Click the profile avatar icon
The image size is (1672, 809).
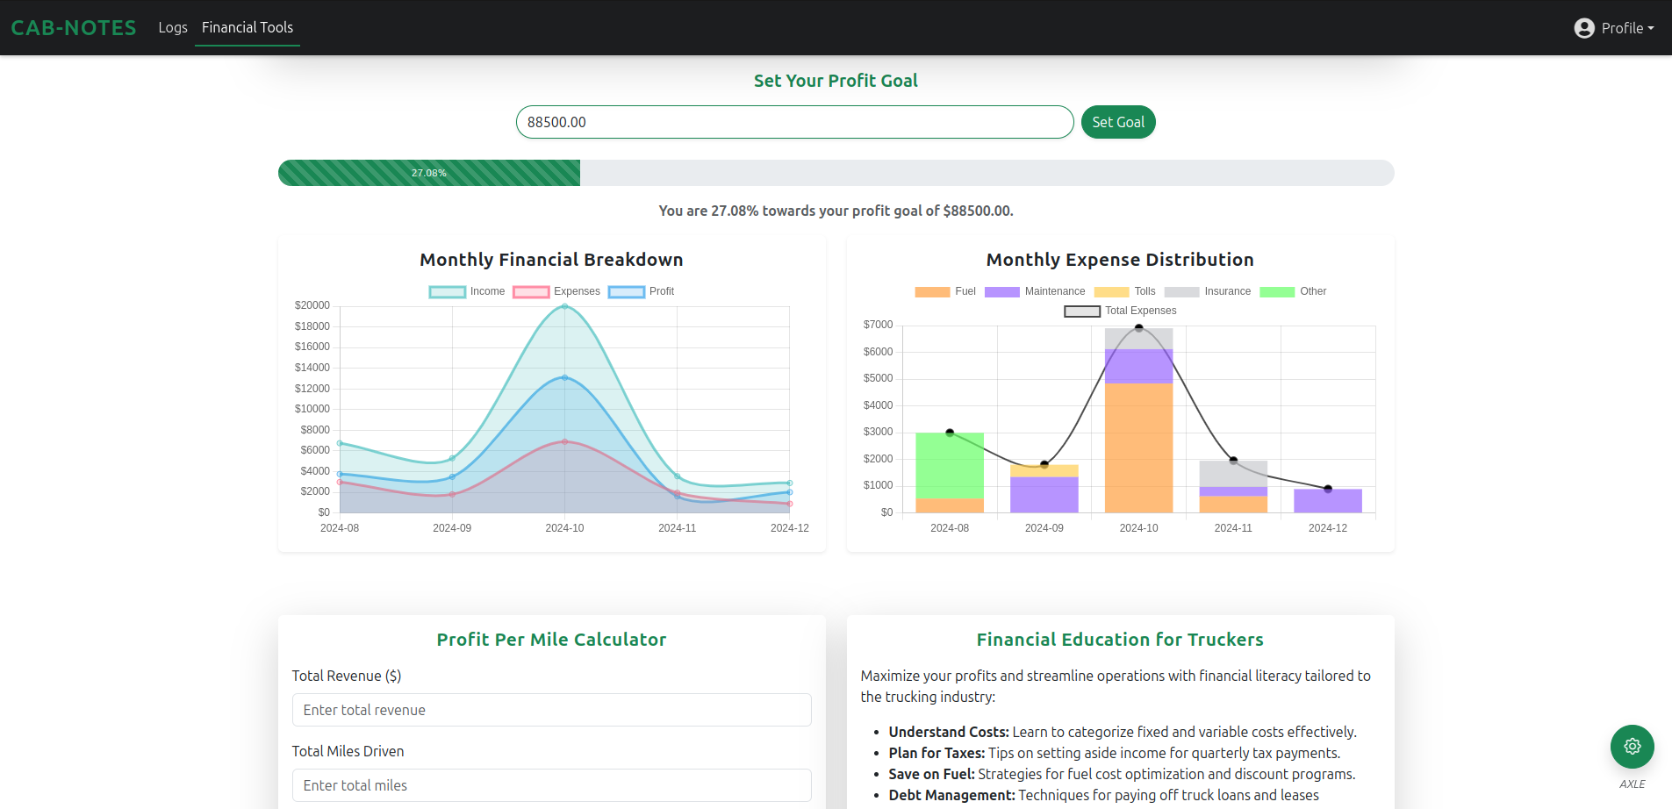1584,28
